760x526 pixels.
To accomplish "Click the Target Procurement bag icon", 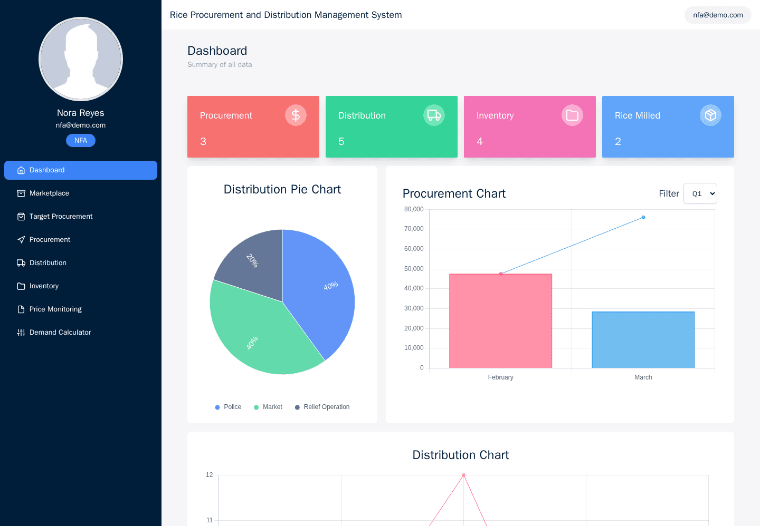I will pyautogui.click(x=21, y=217).
